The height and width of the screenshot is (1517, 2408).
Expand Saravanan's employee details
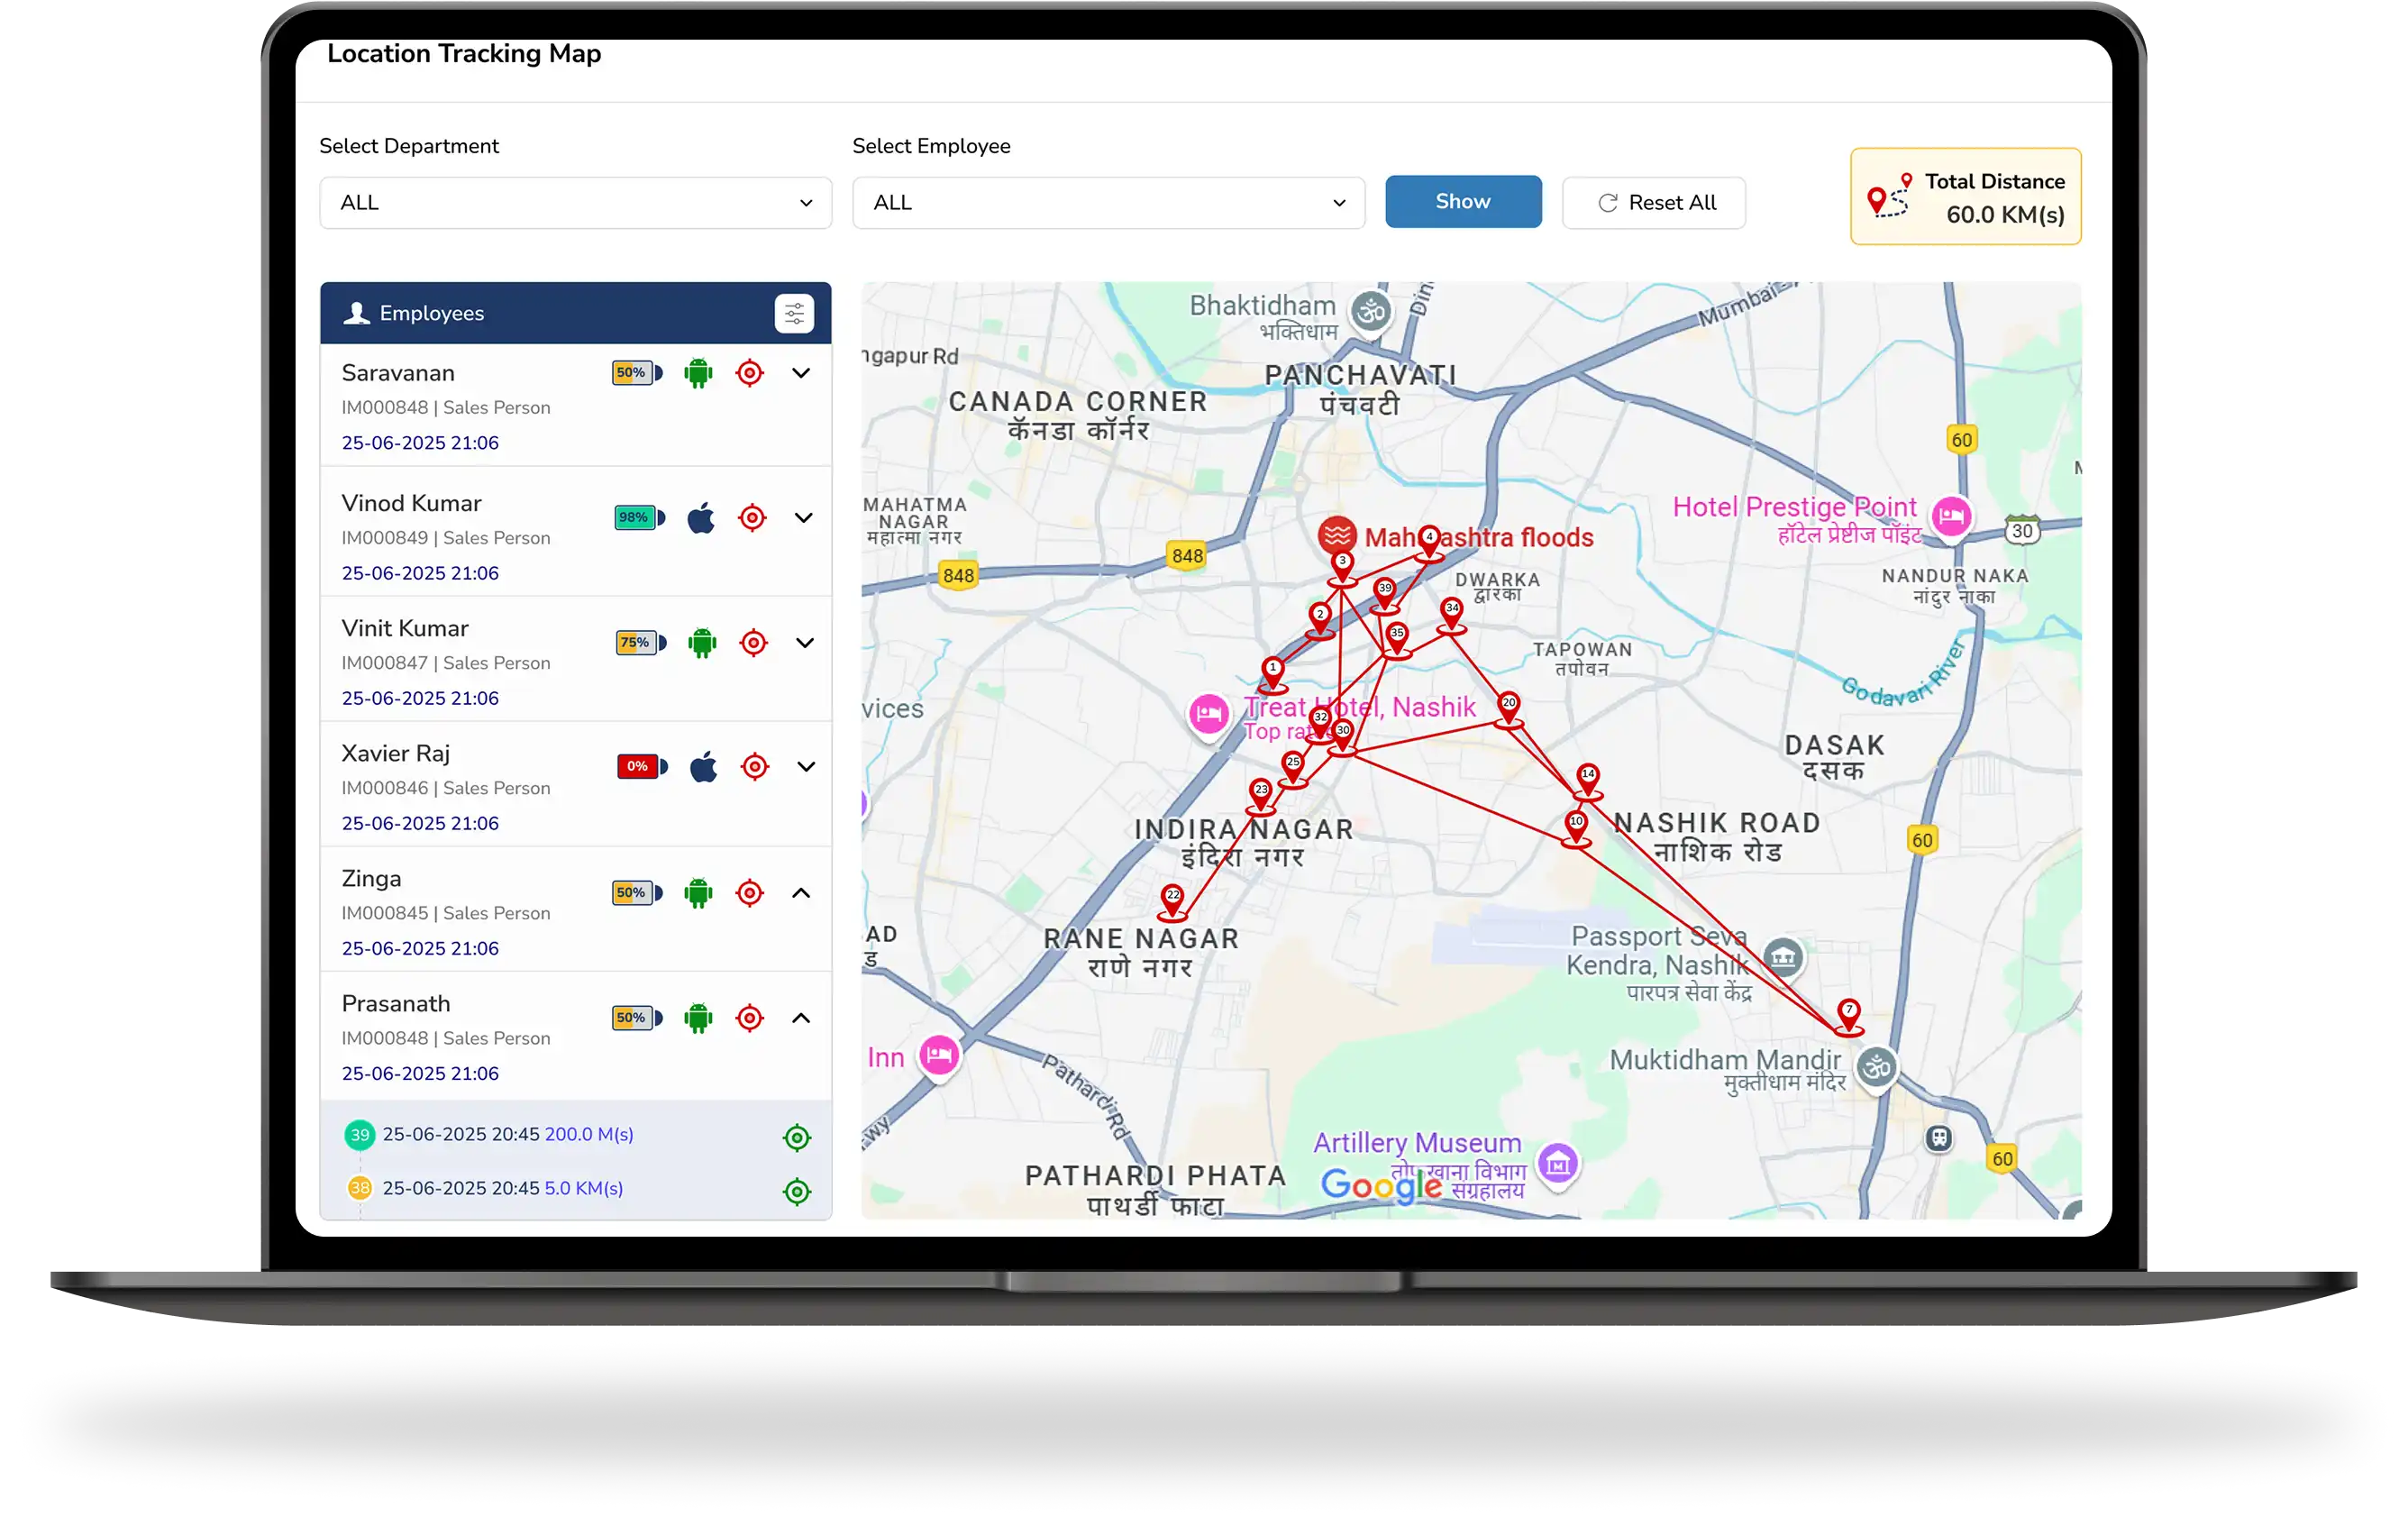click(801, 373)
